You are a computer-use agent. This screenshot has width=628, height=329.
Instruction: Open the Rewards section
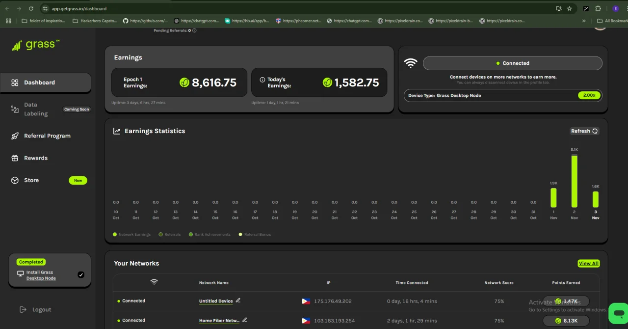point(36,158)
